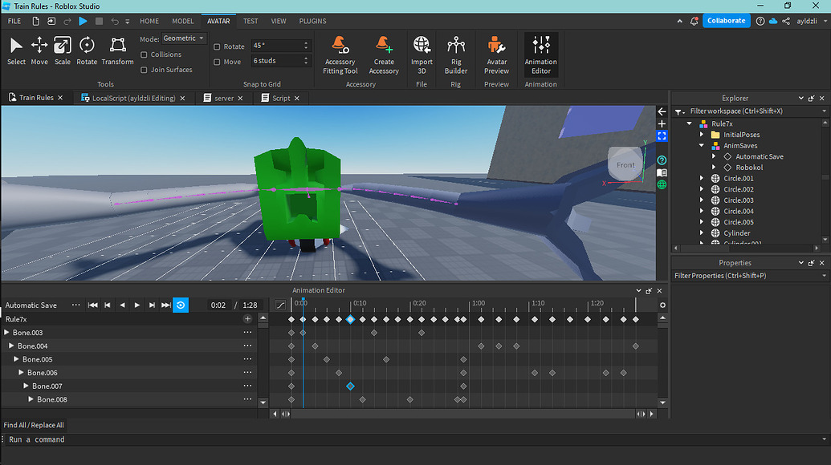The image size is (831, 465).
Task: Click the 0:02 current time field
Action: click(x=218, y=305)
